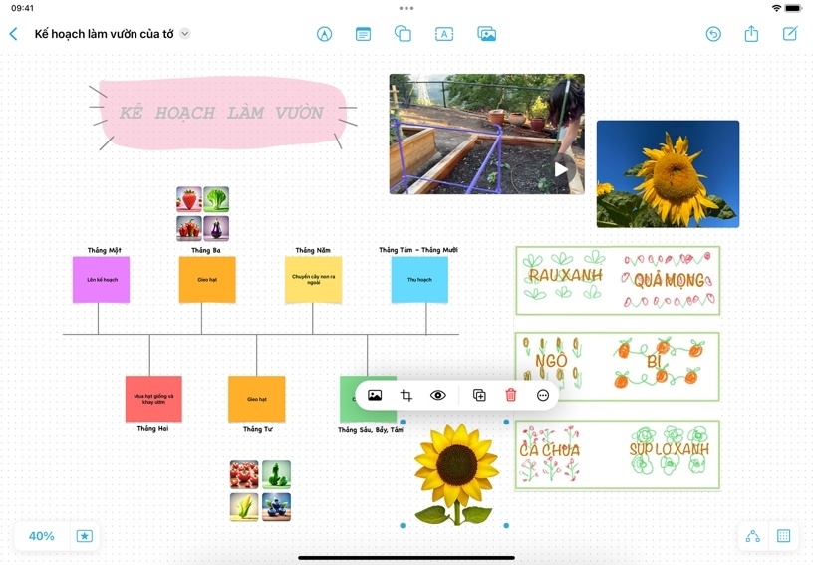Open the shapes library icon
This screenshot has height=565, width=813.
click(404, 34)
